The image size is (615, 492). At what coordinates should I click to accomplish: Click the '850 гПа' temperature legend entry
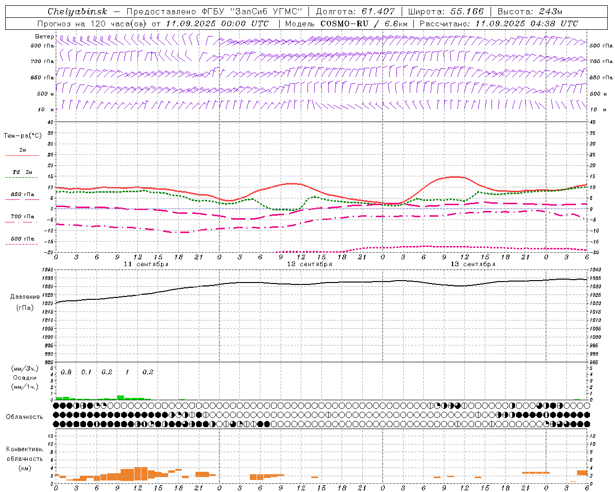[22, 195]
